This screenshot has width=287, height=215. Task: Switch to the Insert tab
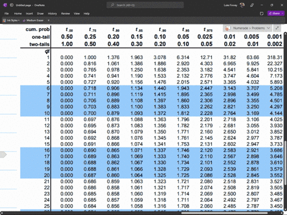click(x=29, y=14)
